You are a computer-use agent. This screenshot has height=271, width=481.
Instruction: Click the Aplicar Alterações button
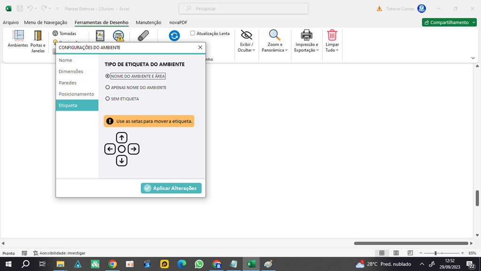[171, 188]
